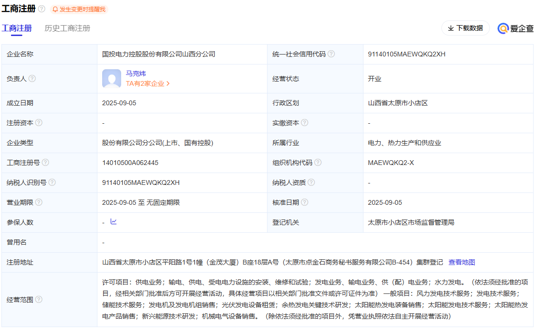This screenshot has height=329, width=535.
Task: Switch to 历史工商注册 tab
Action: 67,28
